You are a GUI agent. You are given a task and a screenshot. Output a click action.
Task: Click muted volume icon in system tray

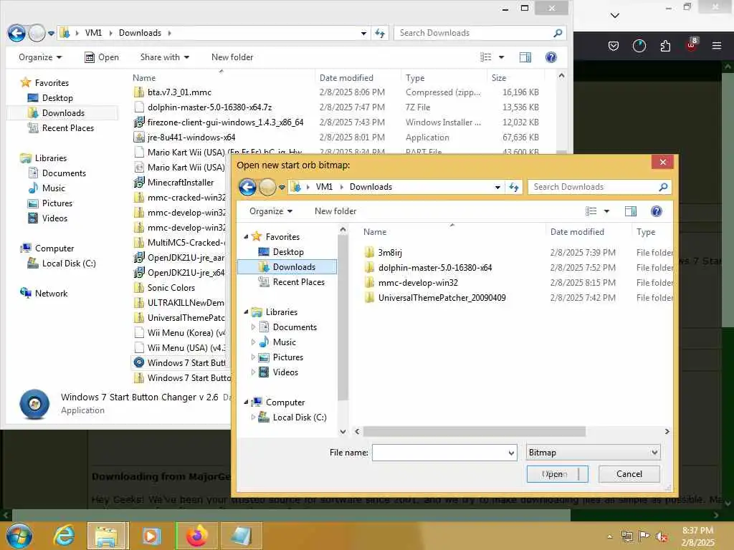coord(662,536)
